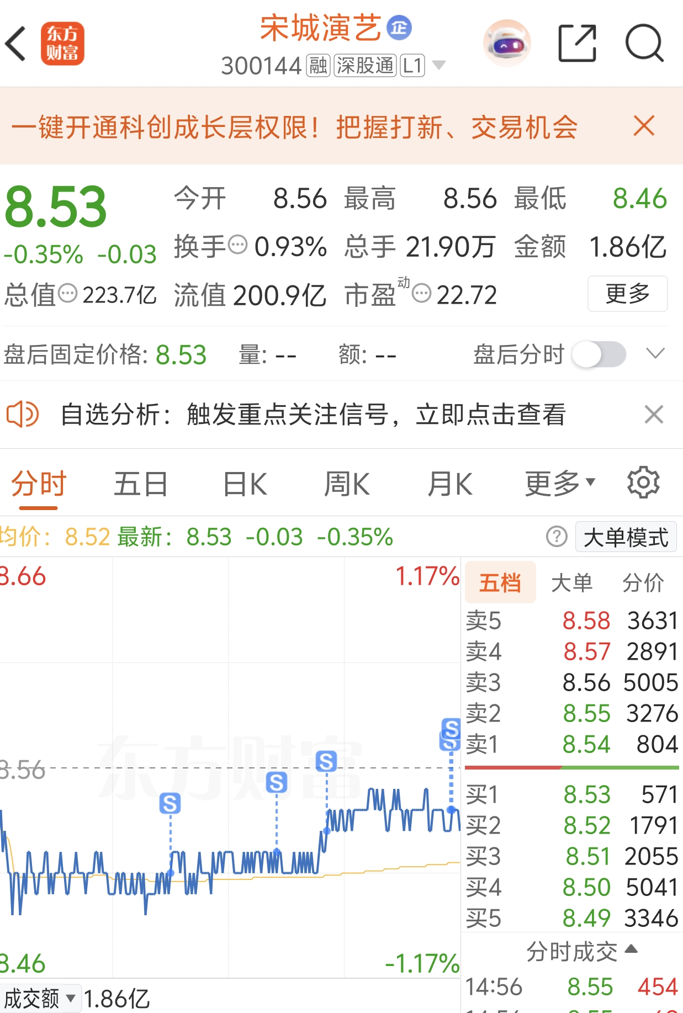Tap the large current price 8.53
Image resolution: width=683 pixels, height=1013 pixels.
pos(55,208)
